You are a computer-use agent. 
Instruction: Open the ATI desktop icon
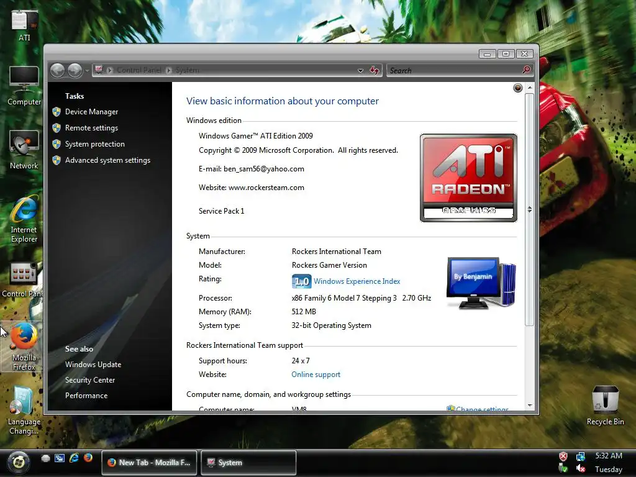point(24,25)
